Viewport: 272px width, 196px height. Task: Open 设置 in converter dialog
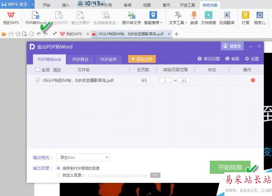point(252,59)
